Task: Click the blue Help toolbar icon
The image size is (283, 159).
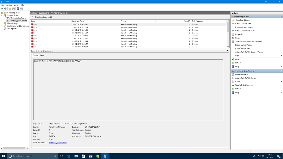Action: (x=18, y=9)
